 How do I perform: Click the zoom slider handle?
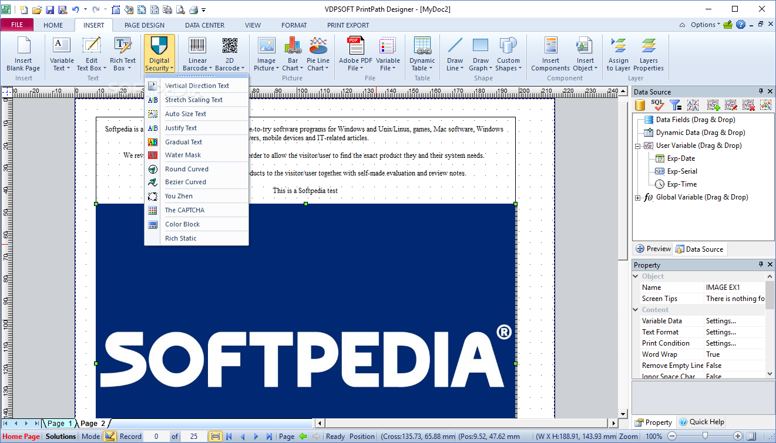click(705, 437)
